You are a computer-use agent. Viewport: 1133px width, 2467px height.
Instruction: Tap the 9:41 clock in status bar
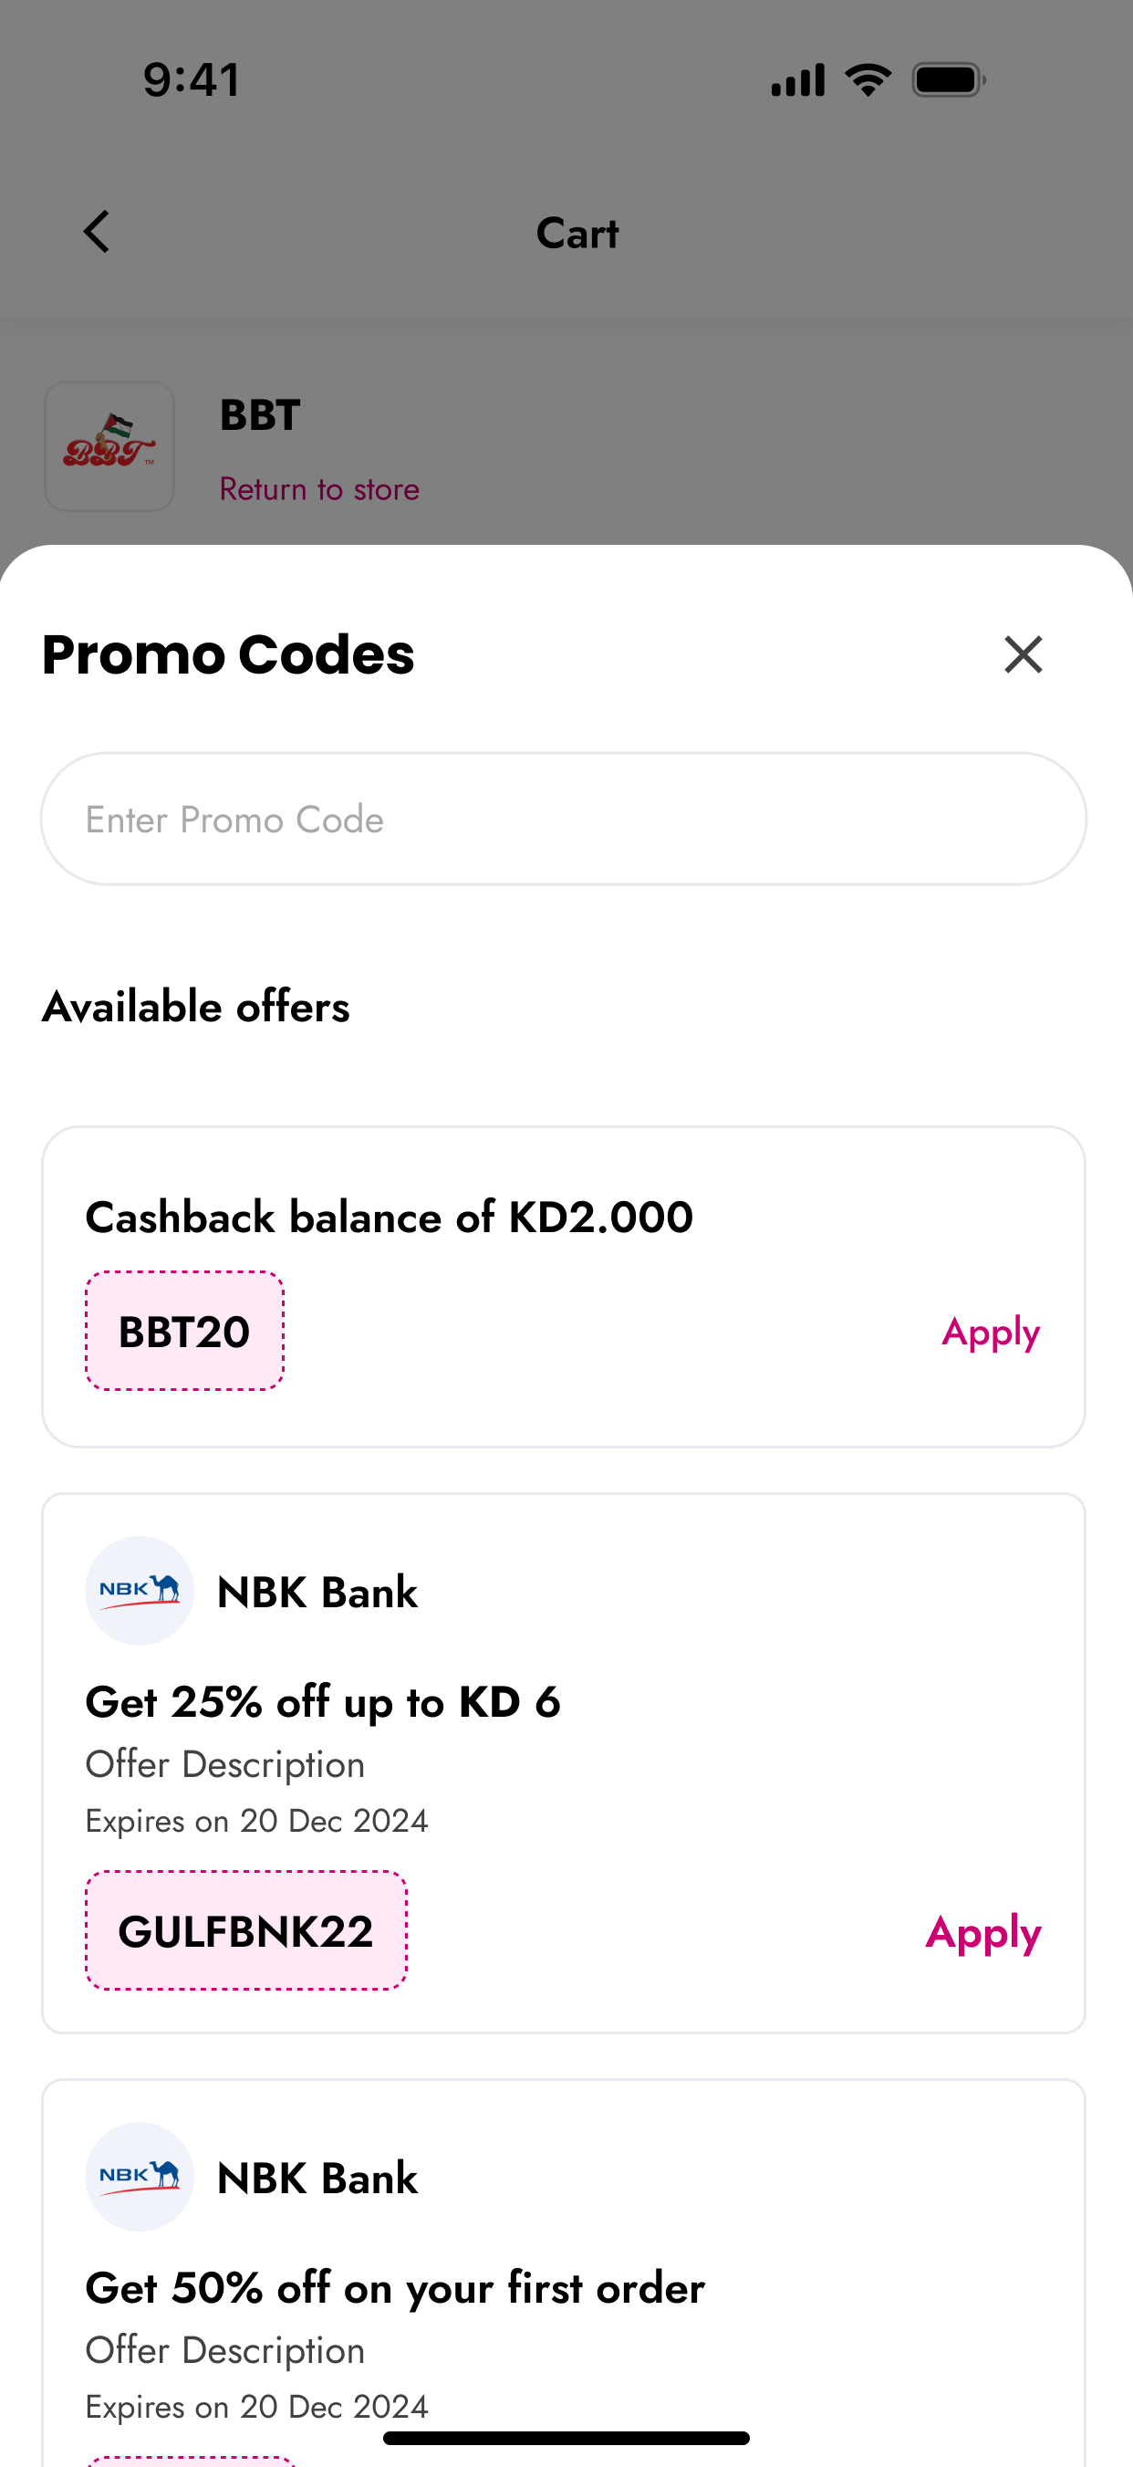[192, 79]
